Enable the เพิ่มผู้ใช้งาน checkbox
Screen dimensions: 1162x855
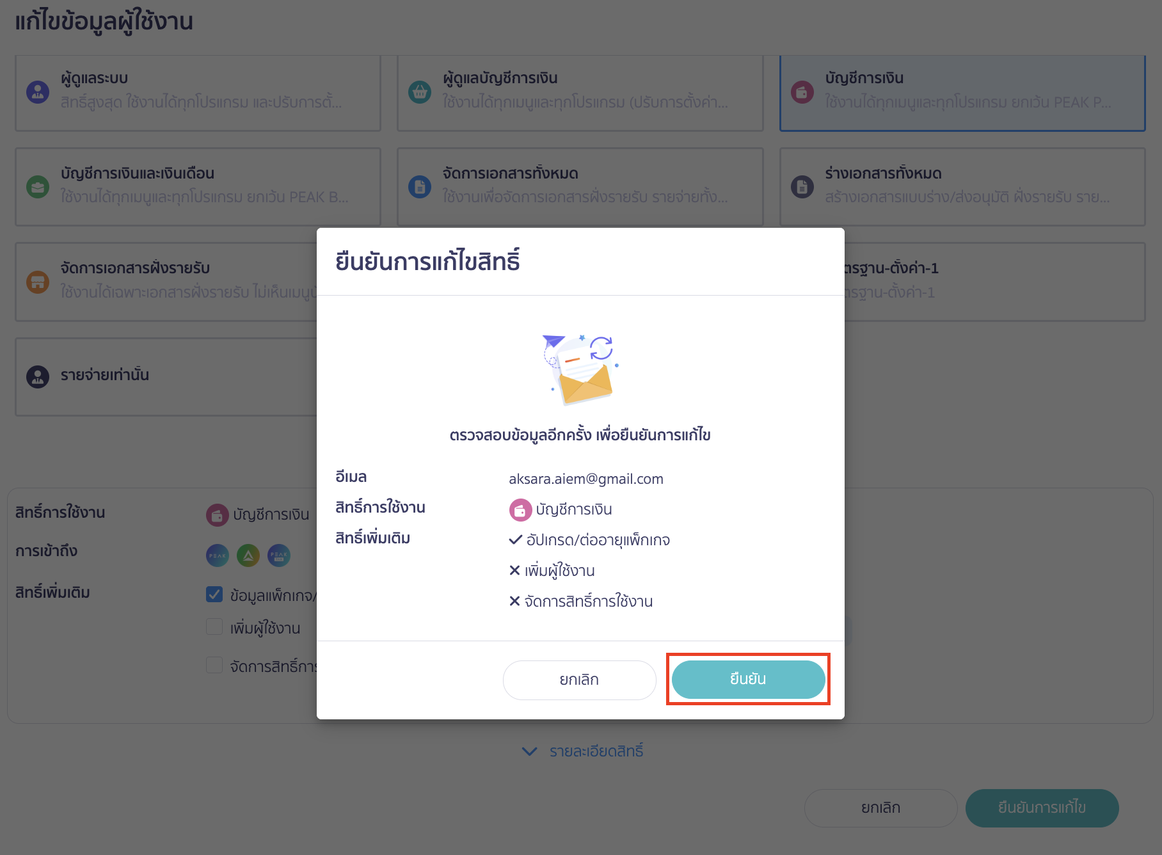[214, 627]
